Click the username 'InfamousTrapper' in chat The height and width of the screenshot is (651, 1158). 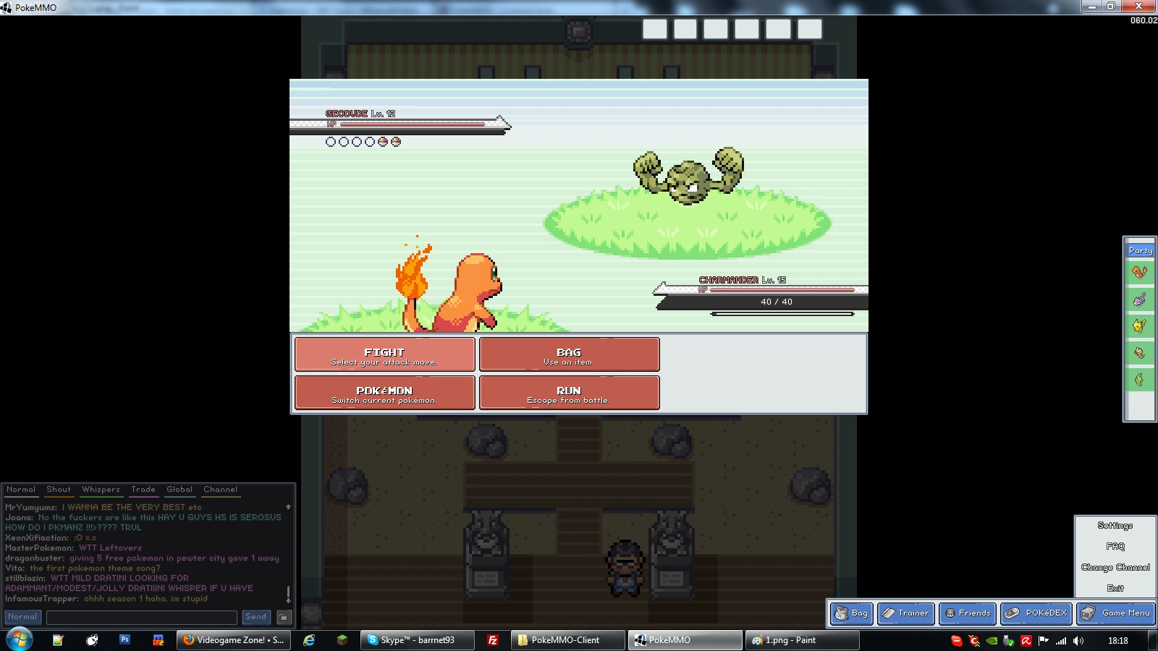[42, 599]
